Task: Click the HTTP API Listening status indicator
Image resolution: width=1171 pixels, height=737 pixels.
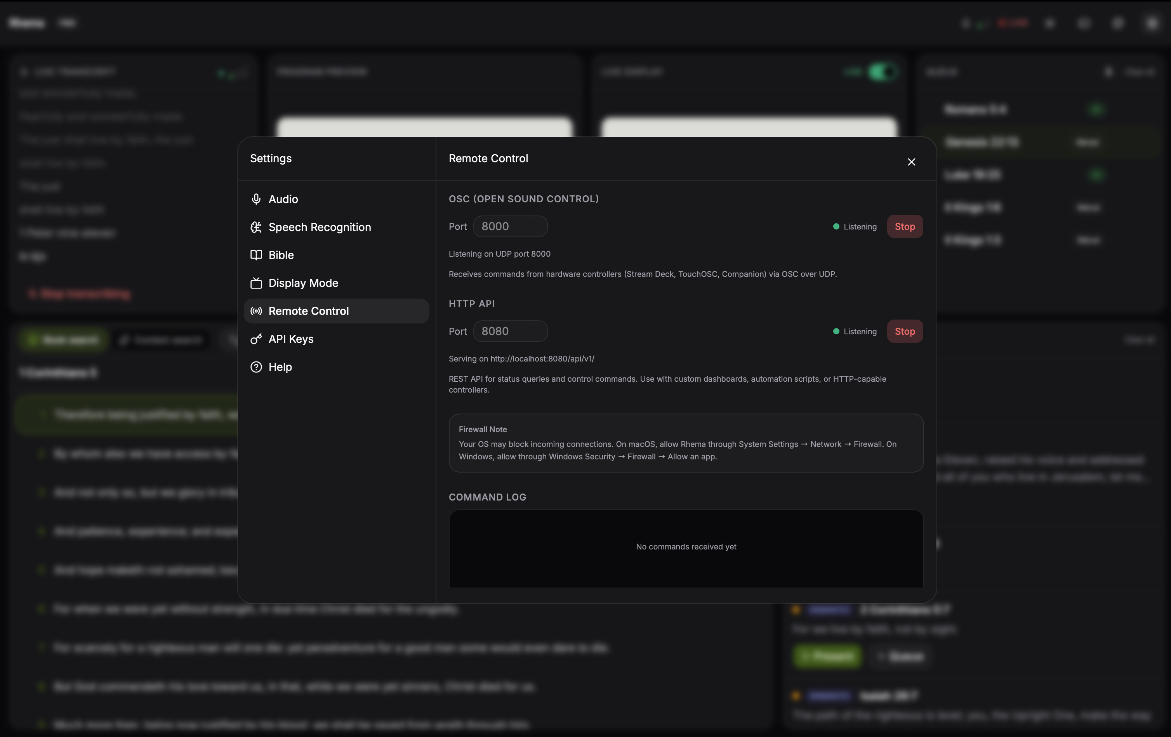Action: [x=855, y=332]
